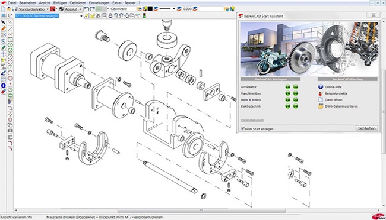This screenshot has width=386, height=220.
Task: Open the Standardselektion dropdown
Action: [x=33, y=9]
